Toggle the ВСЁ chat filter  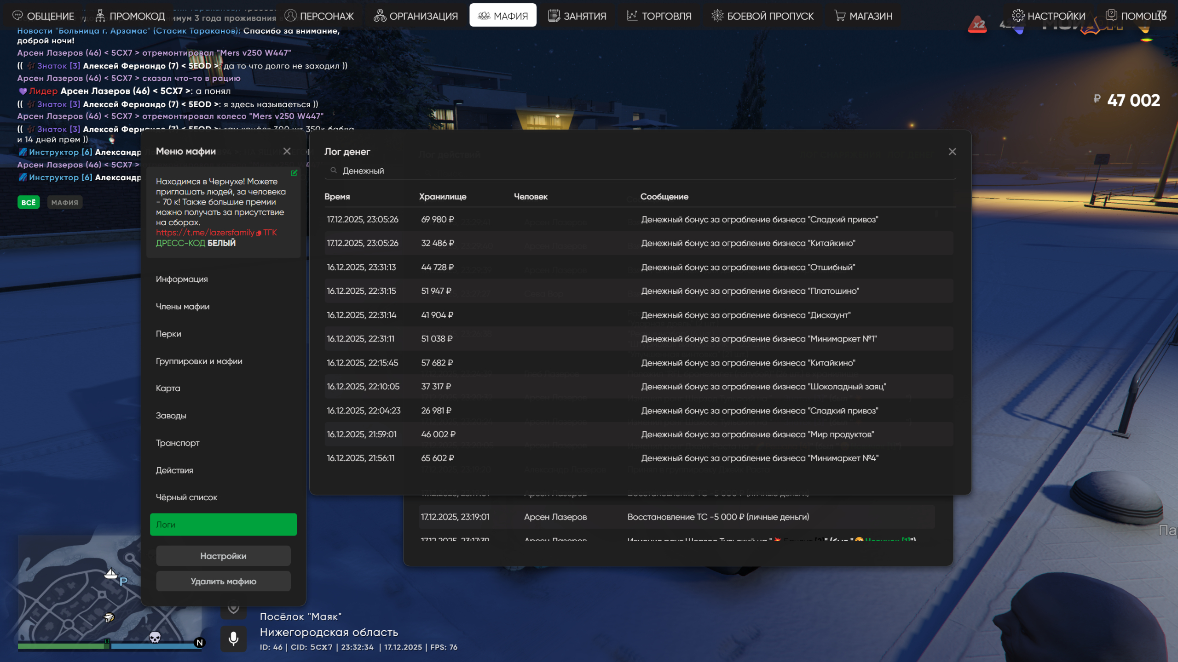[29, 202]
